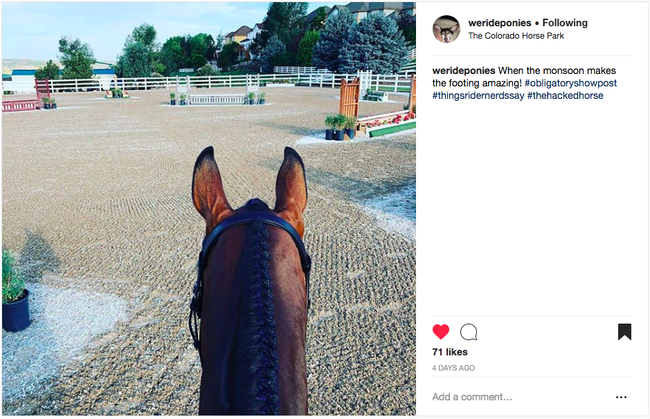
Task: Open werideponies username in the header
Action: (500, 23)
